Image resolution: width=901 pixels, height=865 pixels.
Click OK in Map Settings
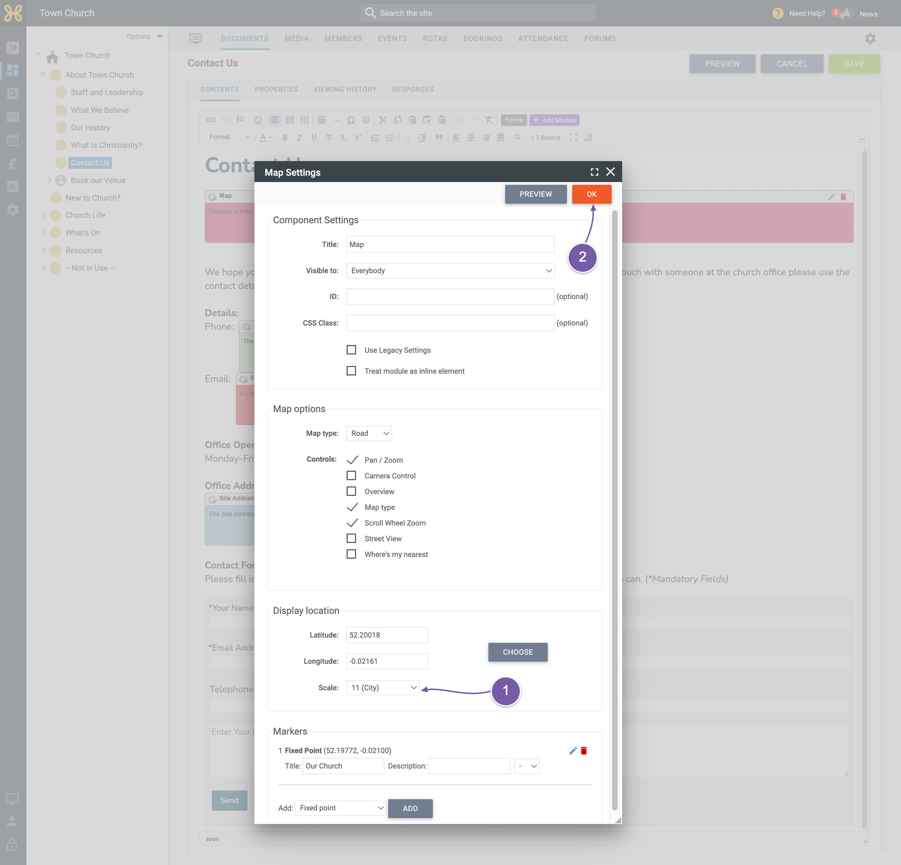pyautogui.click(x=592, y=194)
